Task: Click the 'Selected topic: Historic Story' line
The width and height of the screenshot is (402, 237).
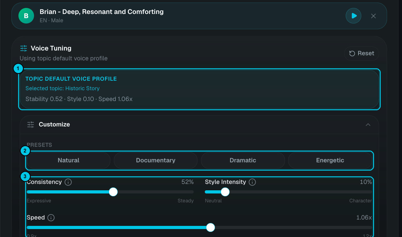Action: coord(63,88)
